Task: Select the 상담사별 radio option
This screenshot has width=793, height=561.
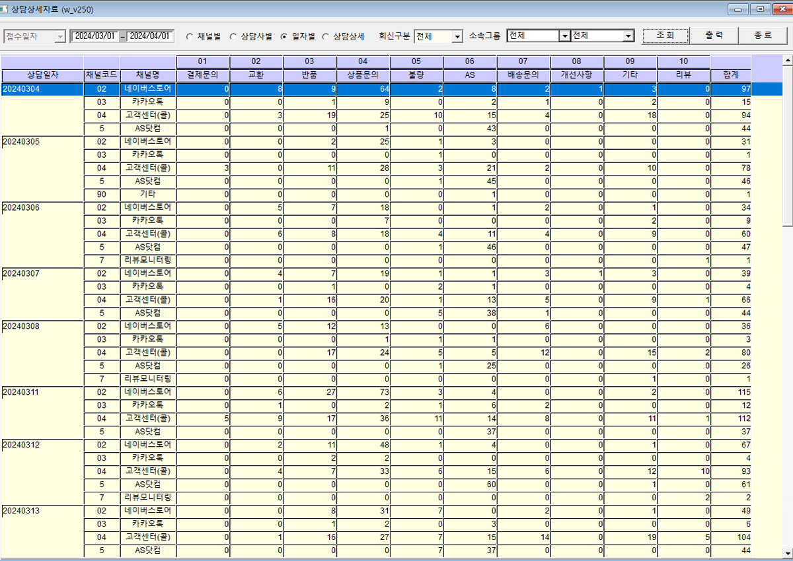Action: pyautogui.click(x=233, y=36)
